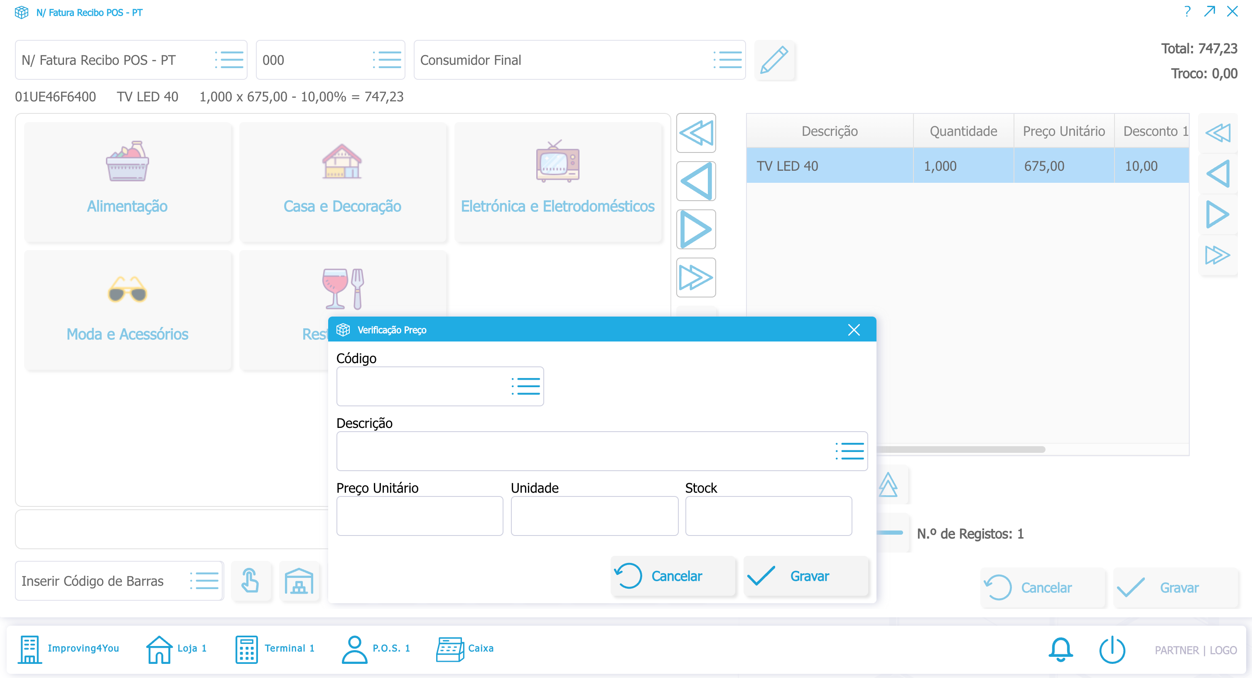The height and width of the screenshot is (678, 1252).
Task: Click Gravar in Verificação Preço dialog
Action: tap(806, 576)
